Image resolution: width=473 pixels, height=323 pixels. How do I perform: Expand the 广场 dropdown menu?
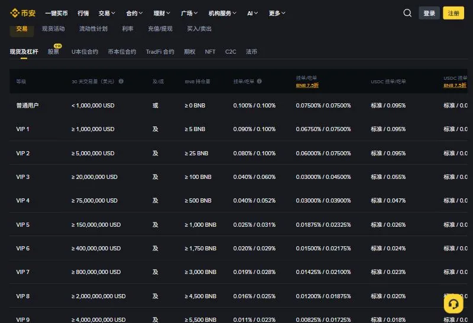pos(189,13)
